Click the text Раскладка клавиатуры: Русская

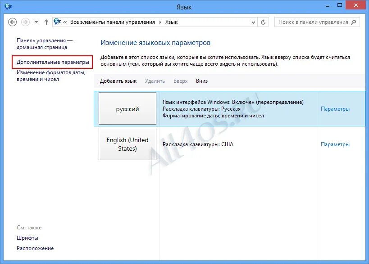[201, 109]
